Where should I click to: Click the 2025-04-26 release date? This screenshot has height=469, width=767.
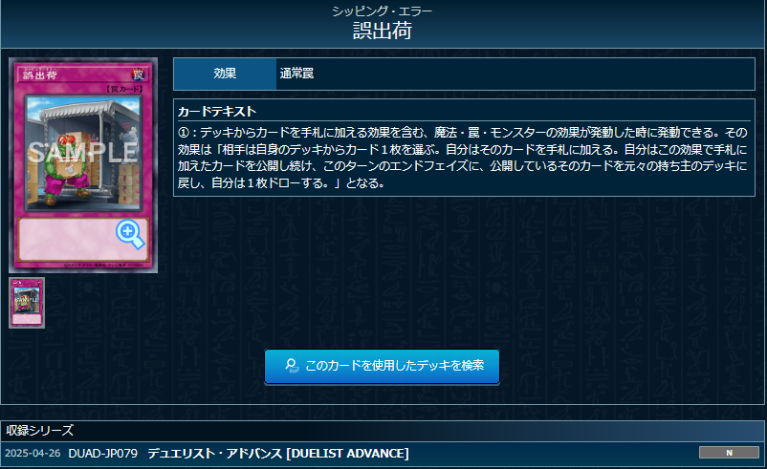[x=33, y=454]
